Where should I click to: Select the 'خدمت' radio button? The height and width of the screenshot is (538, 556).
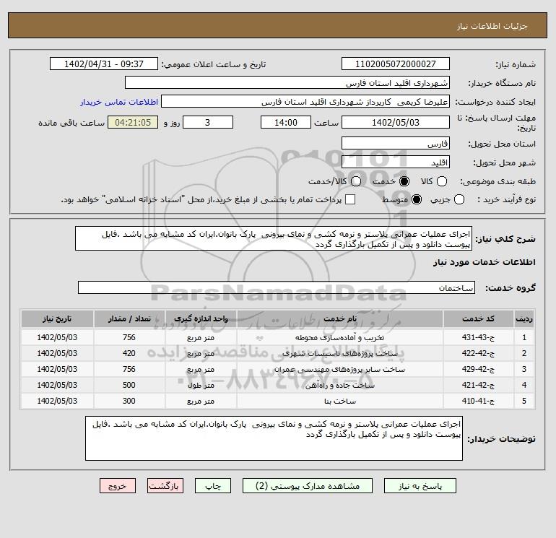coord(404,181)
